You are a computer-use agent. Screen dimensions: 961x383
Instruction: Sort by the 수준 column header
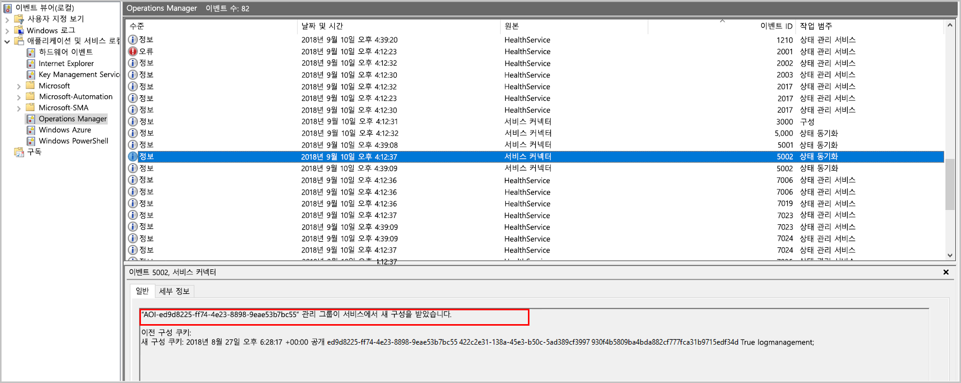click(x=211, y=26)
